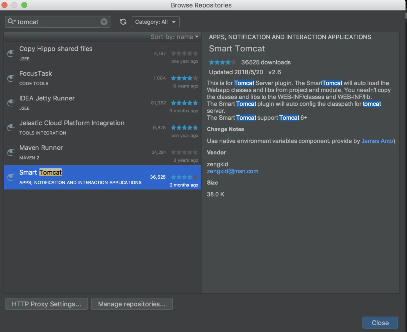The image size is (407, 332).
Task: Select the Maven Runner plugin
Action: pyautogui.click(x=102, y=152)
